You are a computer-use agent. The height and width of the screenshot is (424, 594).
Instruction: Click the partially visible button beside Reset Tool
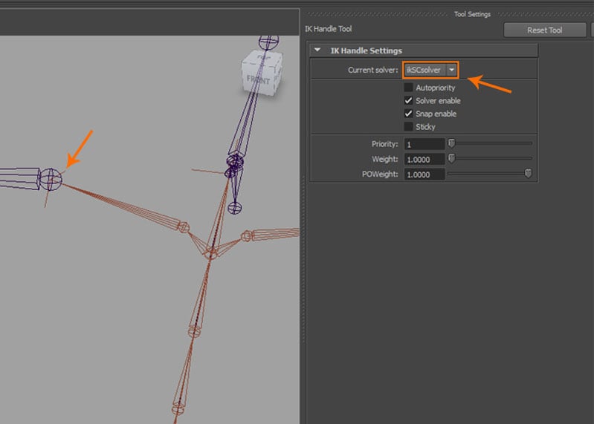(592, 30)
